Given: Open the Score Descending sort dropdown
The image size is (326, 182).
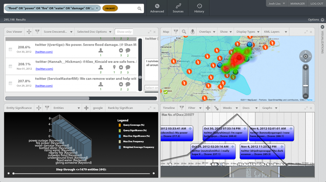Looking at the screenshot, I should [58, 32].
